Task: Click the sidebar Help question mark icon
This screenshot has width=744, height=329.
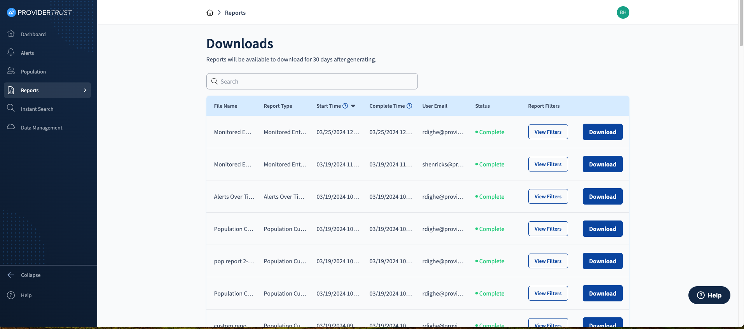Action: (x=11, y=295)
